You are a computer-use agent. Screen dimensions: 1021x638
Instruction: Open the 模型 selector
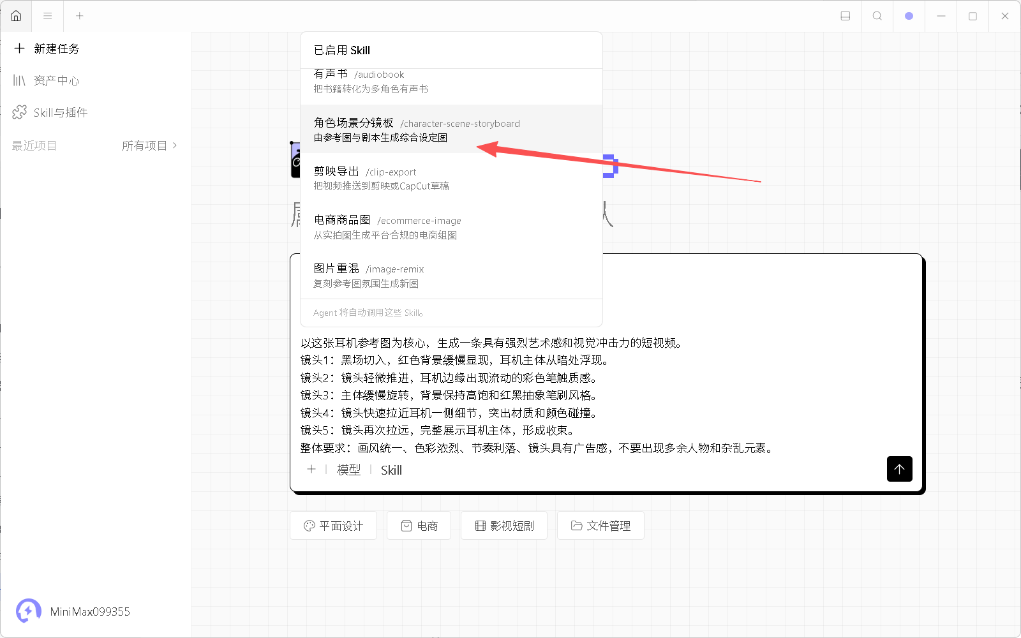[x=348, y=470]
